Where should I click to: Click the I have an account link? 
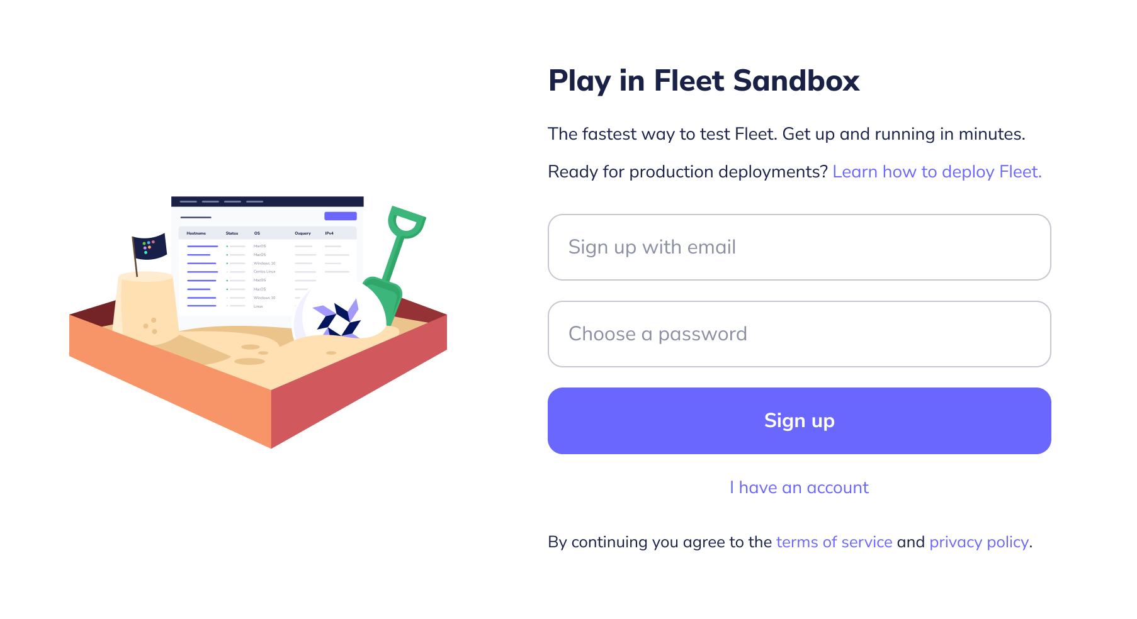(x=799, y=487)
